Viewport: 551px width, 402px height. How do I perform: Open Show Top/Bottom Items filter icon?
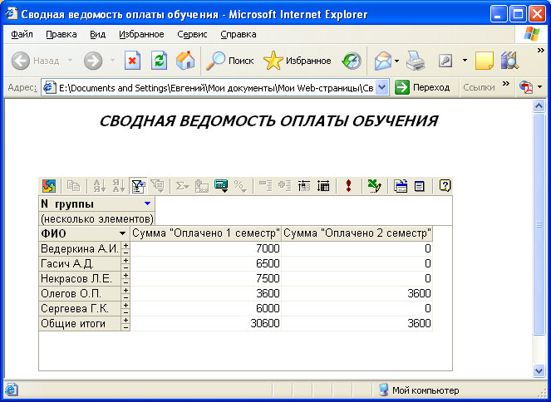click(x=157, y=186)
